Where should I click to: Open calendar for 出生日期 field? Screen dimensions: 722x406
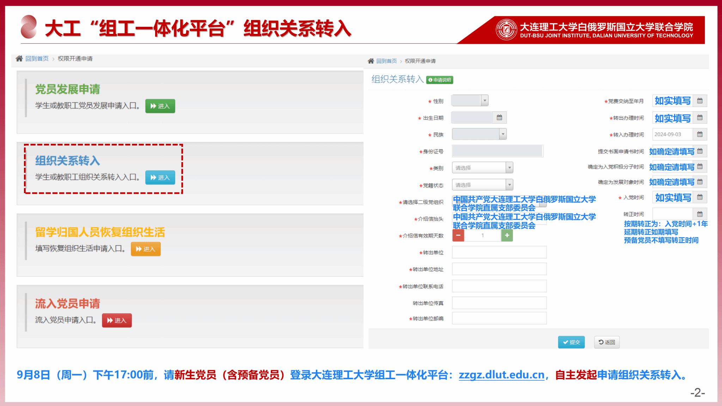[499, 118]
